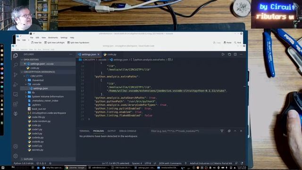Open Explorer panel More Actions ellipsis

(71, 54)
